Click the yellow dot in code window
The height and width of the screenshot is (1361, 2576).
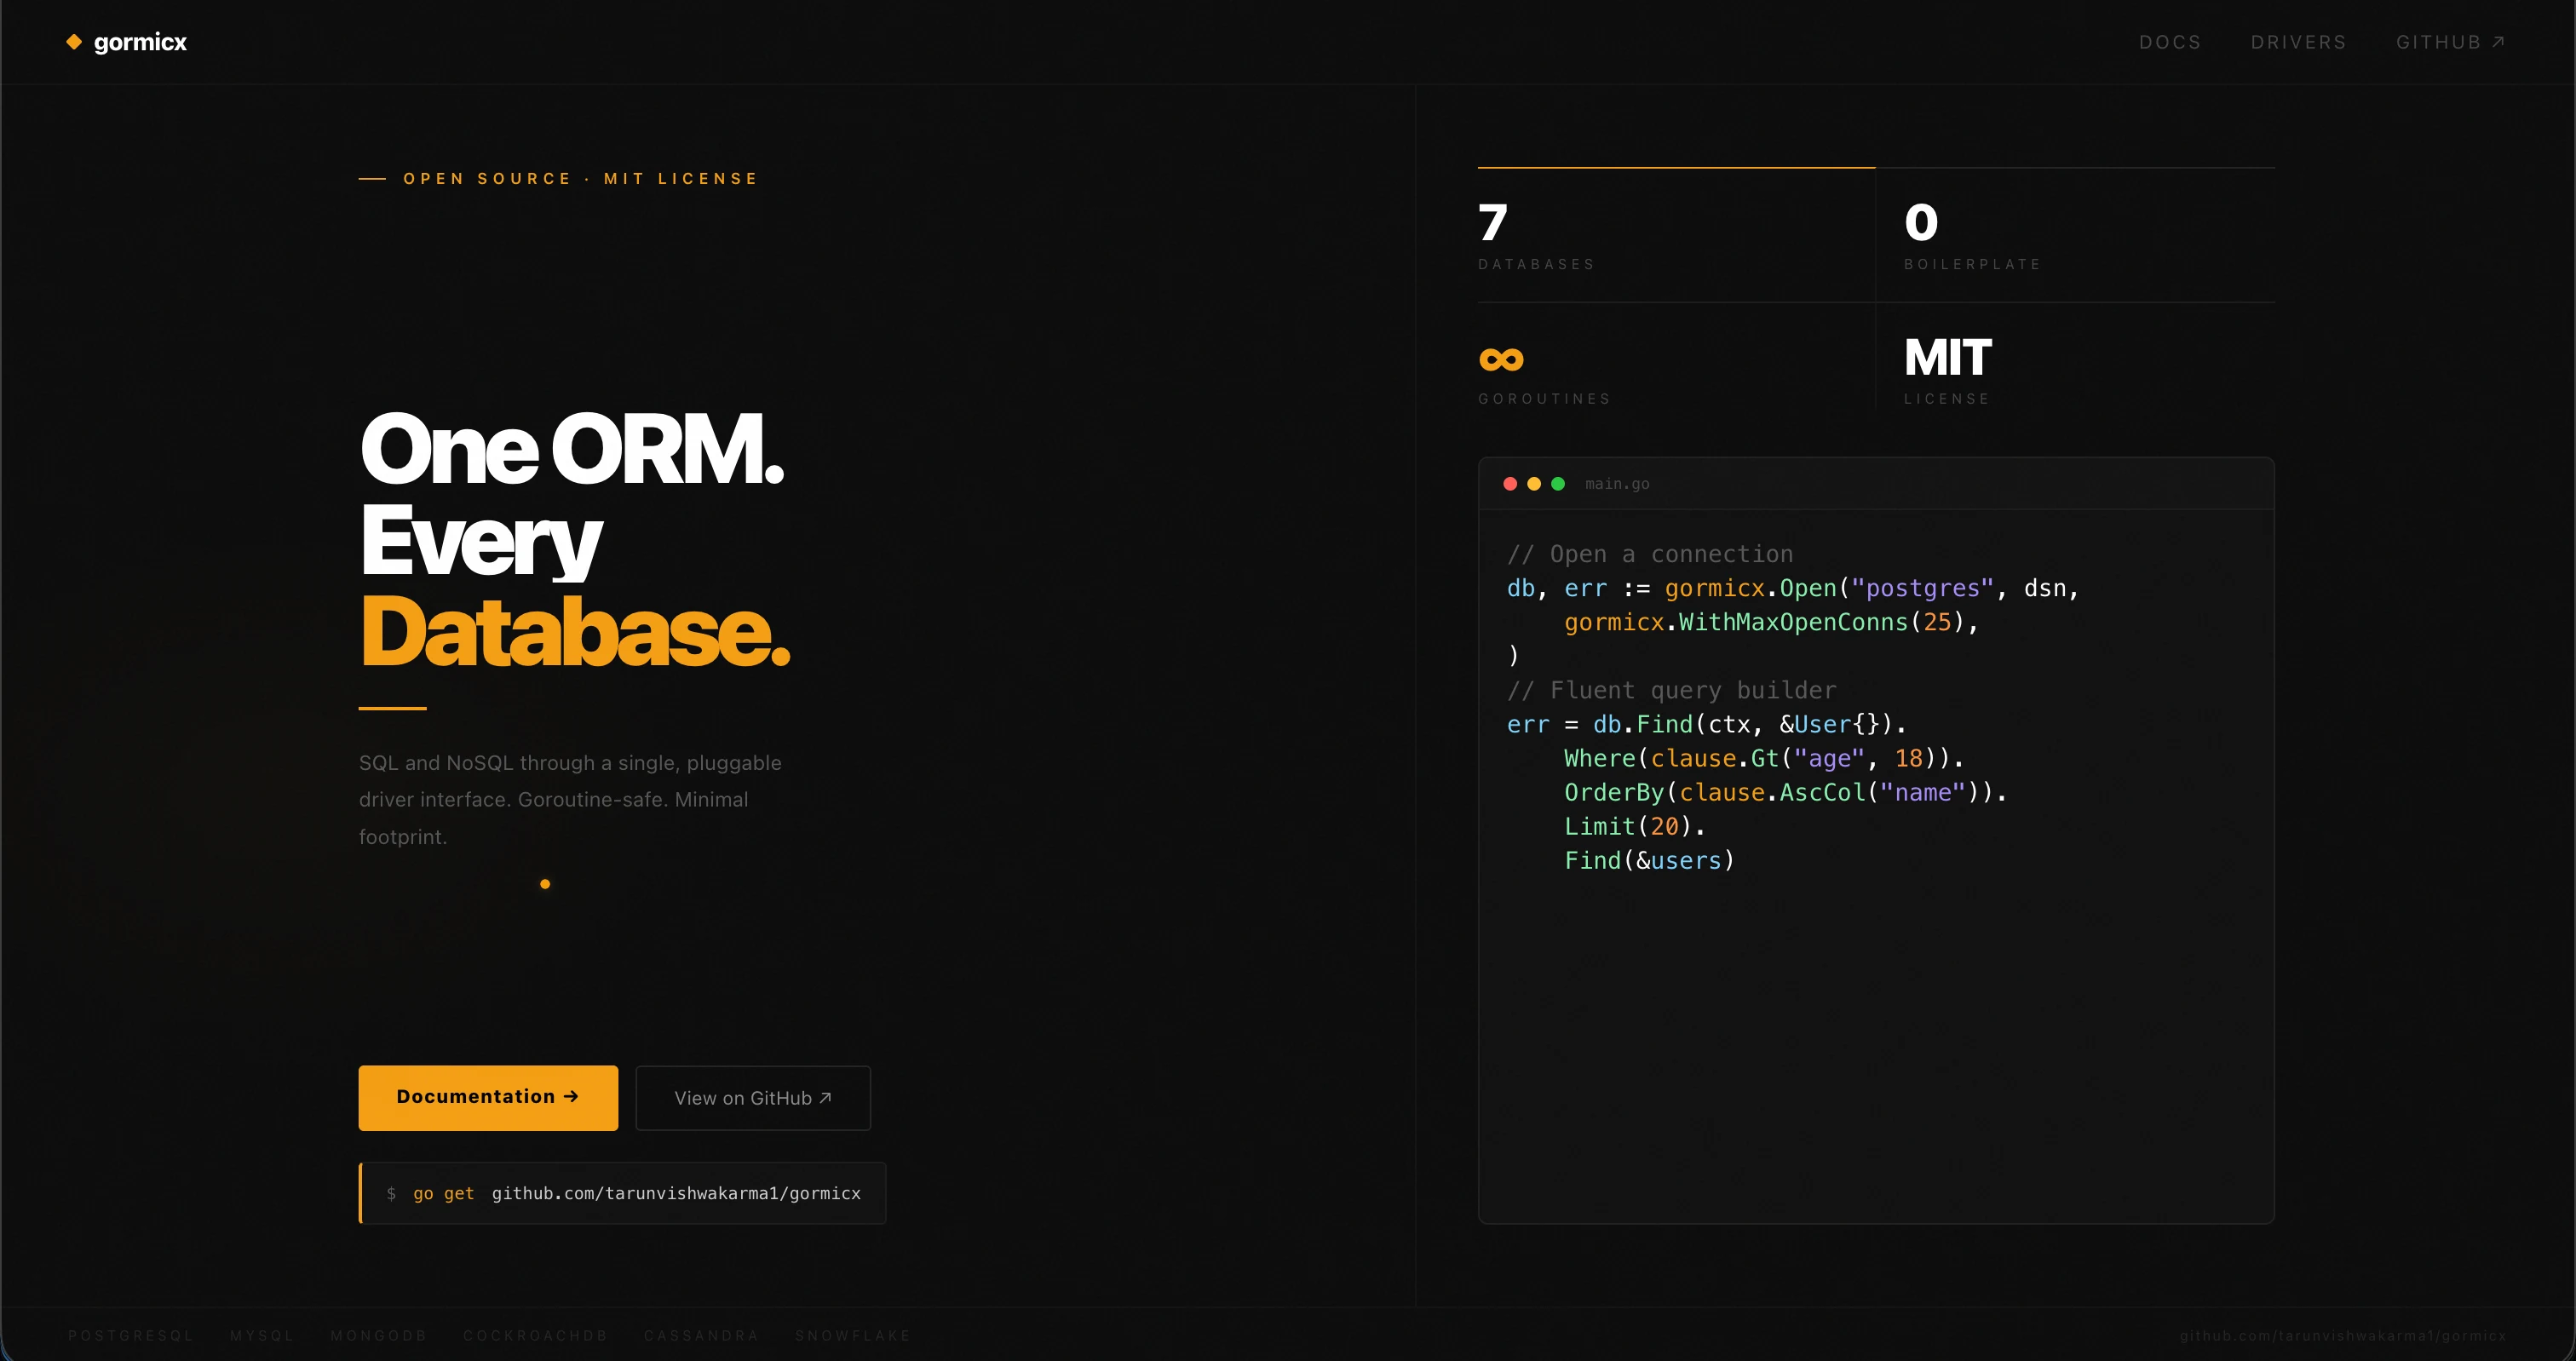click(x=1534, y=484)
